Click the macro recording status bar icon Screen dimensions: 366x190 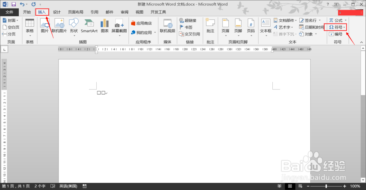pos(85,186)
